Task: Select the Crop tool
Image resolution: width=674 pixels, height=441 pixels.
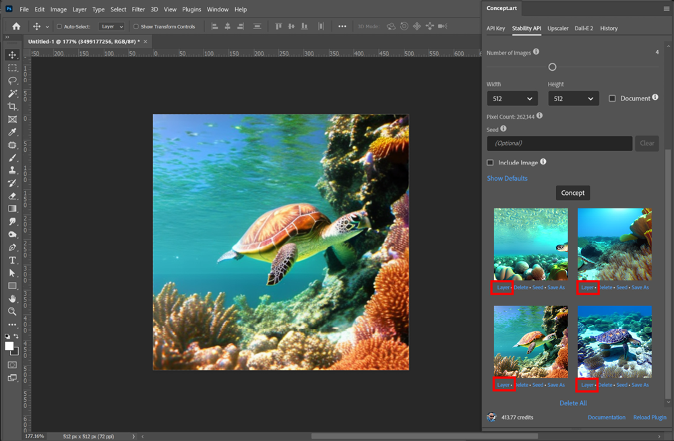Action: [12, 107]
